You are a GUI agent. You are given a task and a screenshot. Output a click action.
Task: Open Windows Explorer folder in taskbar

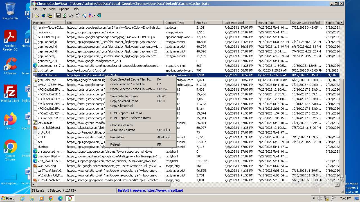(32, 198)
